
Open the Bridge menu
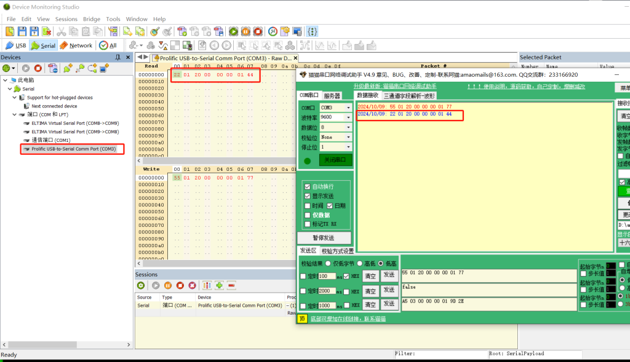click(x=92, y=19)
